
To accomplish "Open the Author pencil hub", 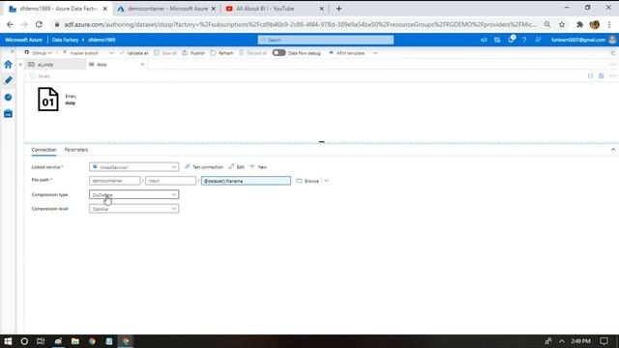I will coord(8,80).
